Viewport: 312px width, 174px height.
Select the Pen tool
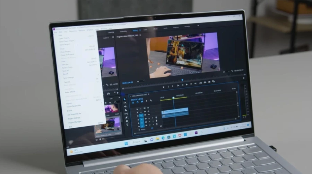pos(127,117)
